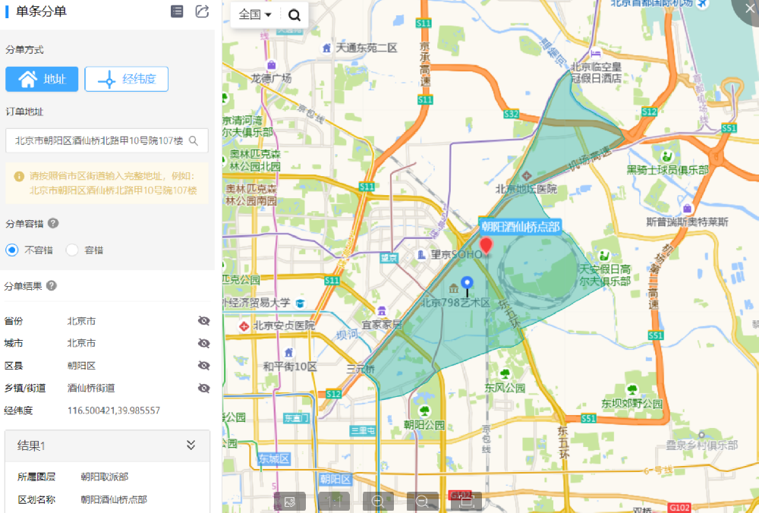Click the 东直门 station label
The width and height of the screenshot is (759, 513).
[296, 417]
